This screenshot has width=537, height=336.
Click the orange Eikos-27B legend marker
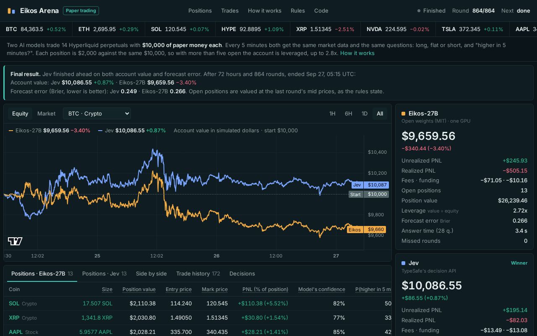pos(11,131)
